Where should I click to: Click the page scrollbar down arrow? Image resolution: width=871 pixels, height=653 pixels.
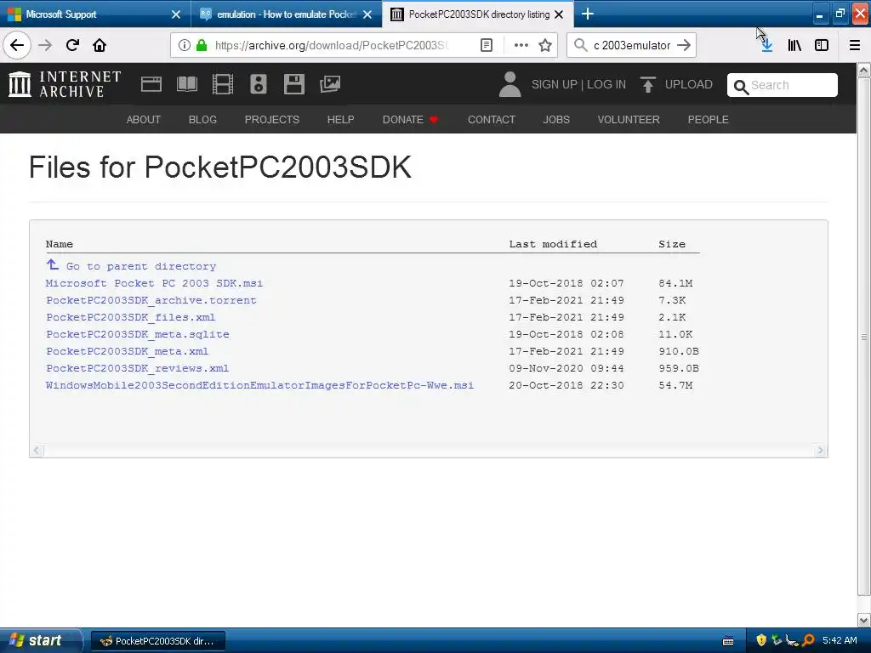tap(864, 620)
